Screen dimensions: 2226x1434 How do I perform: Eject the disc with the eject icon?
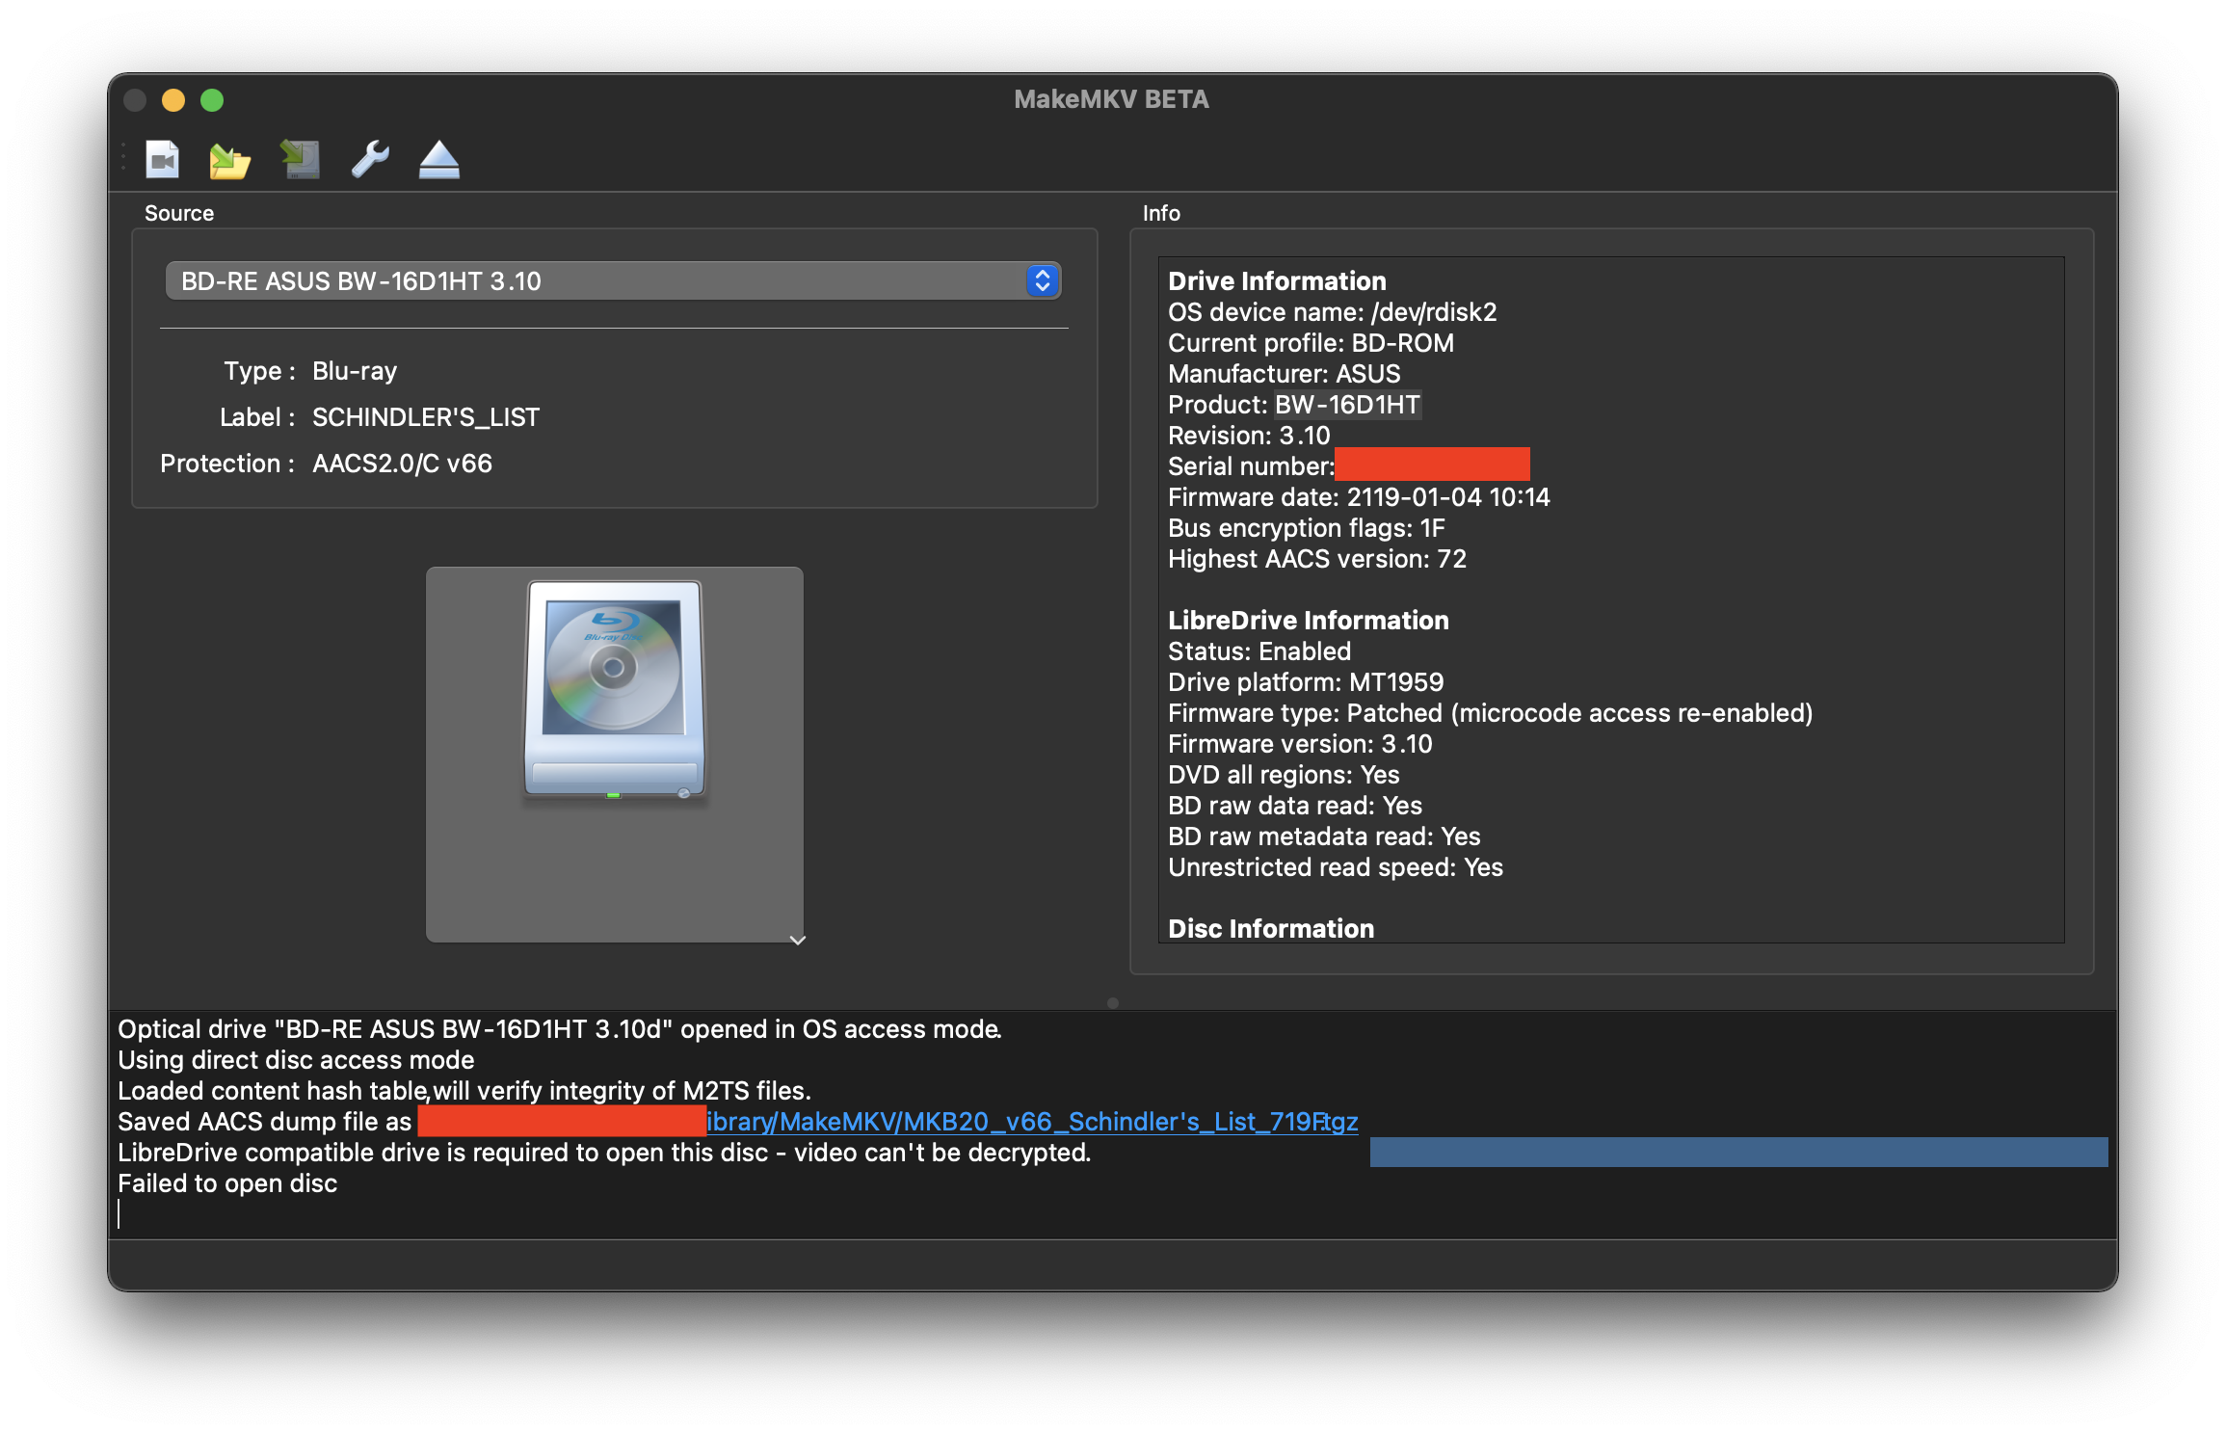(x=439, y=159)
